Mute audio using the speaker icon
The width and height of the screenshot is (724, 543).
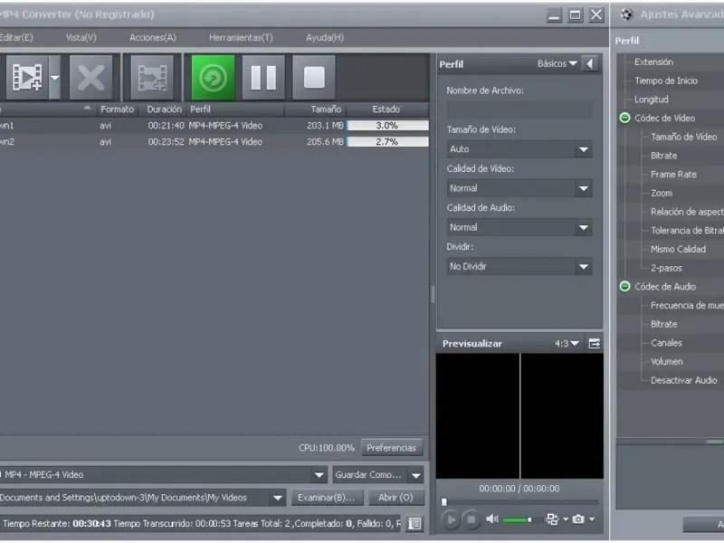[x=492, y=519]
